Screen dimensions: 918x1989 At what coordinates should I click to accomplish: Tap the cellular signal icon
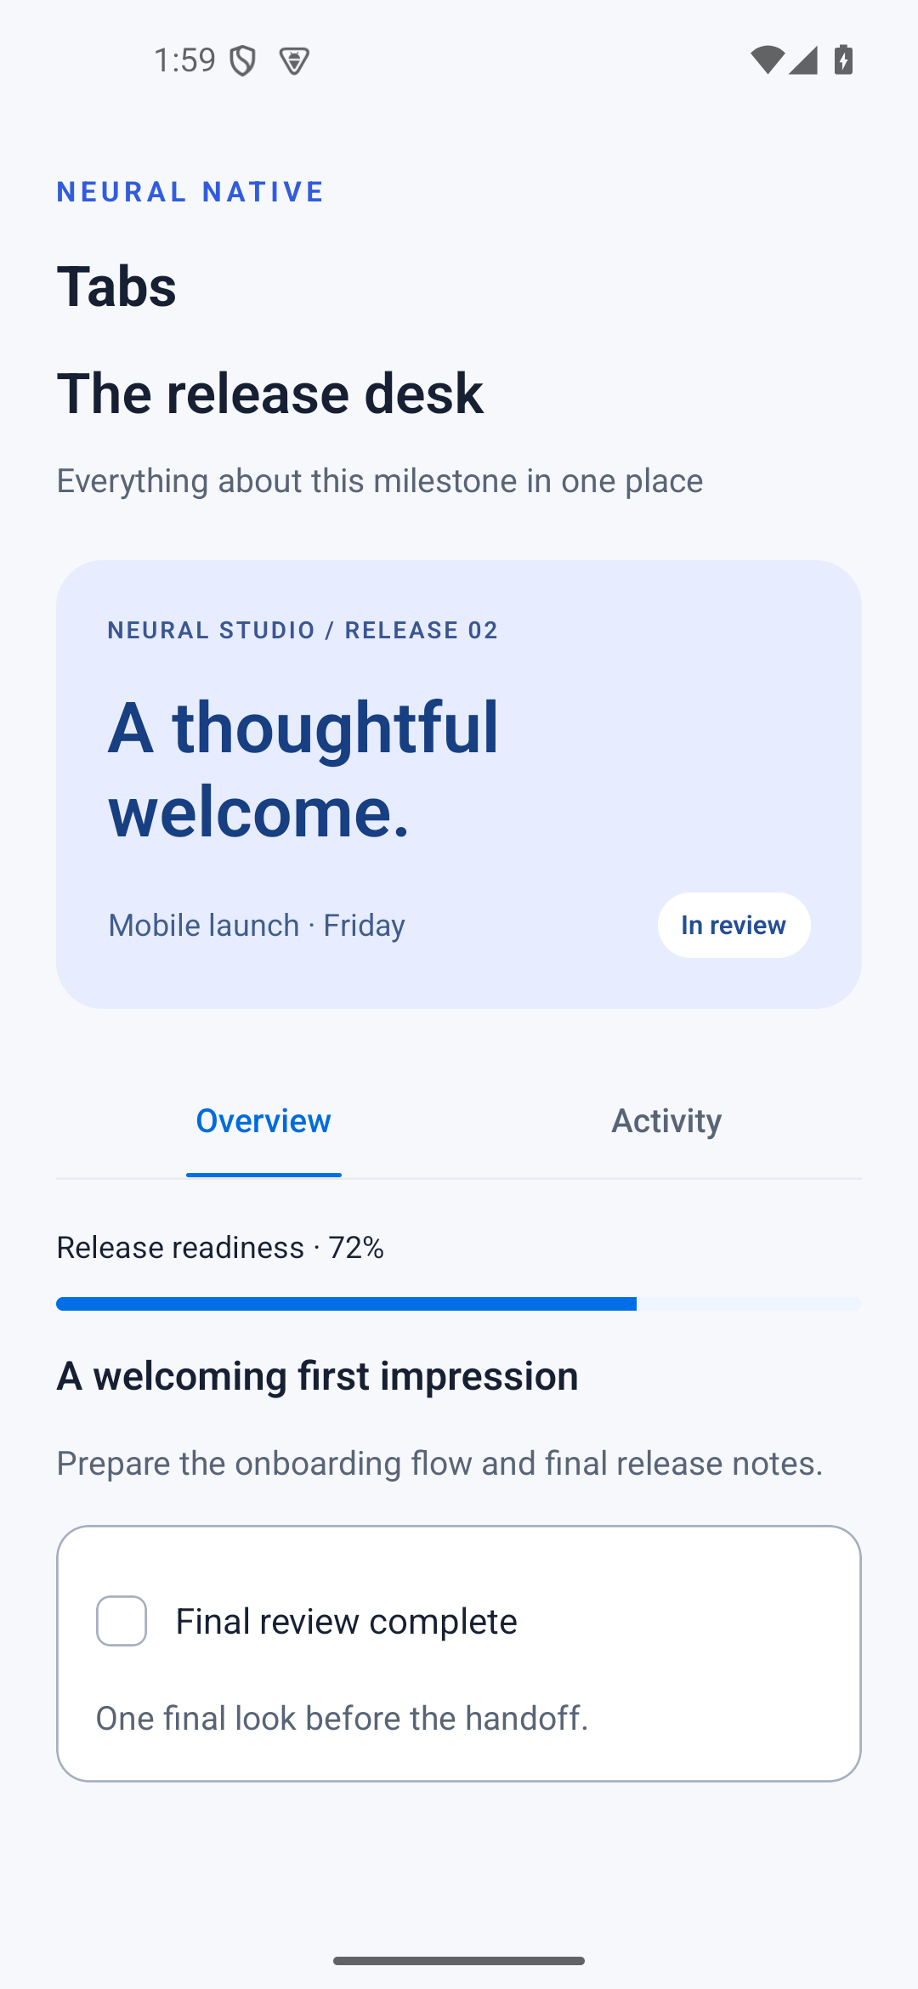[x=803, y=59]
